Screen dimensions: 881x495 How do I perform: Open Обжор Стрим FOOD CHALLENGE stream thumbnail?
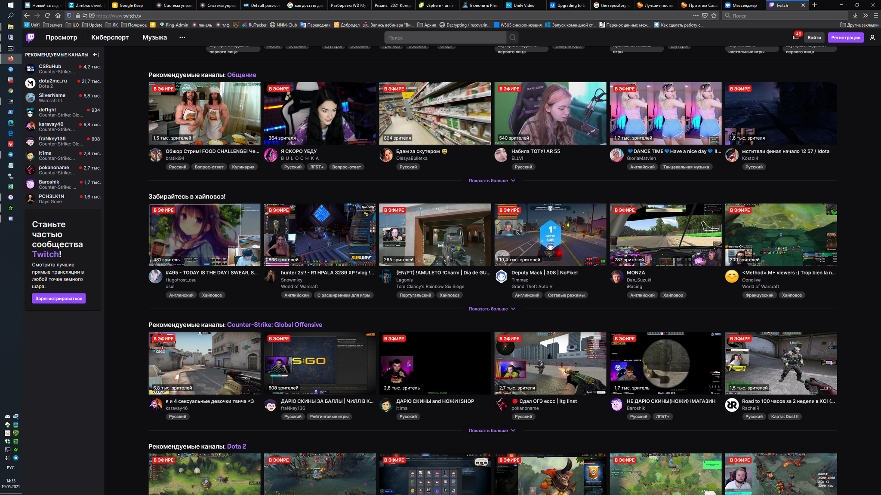(204, 113)
